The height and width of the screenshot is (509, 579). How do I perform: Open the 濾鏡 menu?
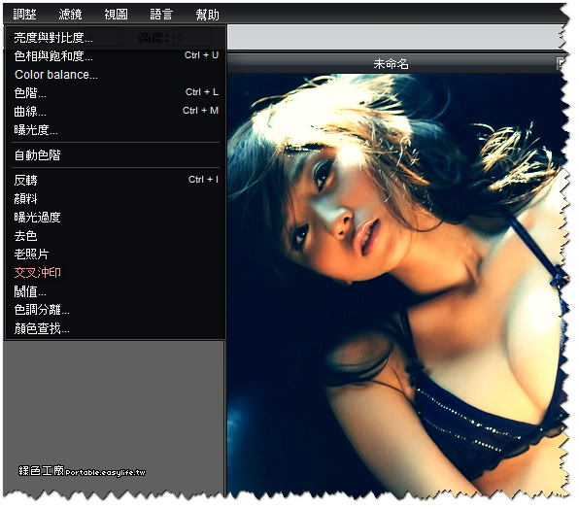tap(70, 15)
